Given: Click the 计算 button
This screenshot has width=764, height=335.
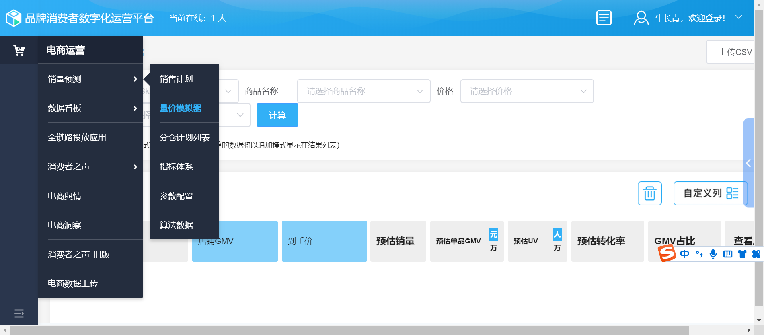Looking at the screenshot, I should click(277, 115).
